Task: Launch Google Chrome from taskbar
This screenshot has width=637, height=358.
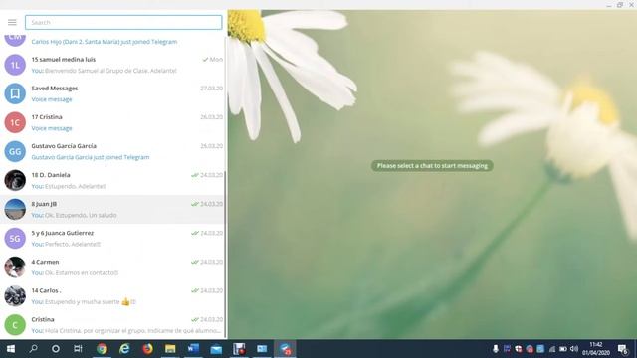Action: (102, 349)
